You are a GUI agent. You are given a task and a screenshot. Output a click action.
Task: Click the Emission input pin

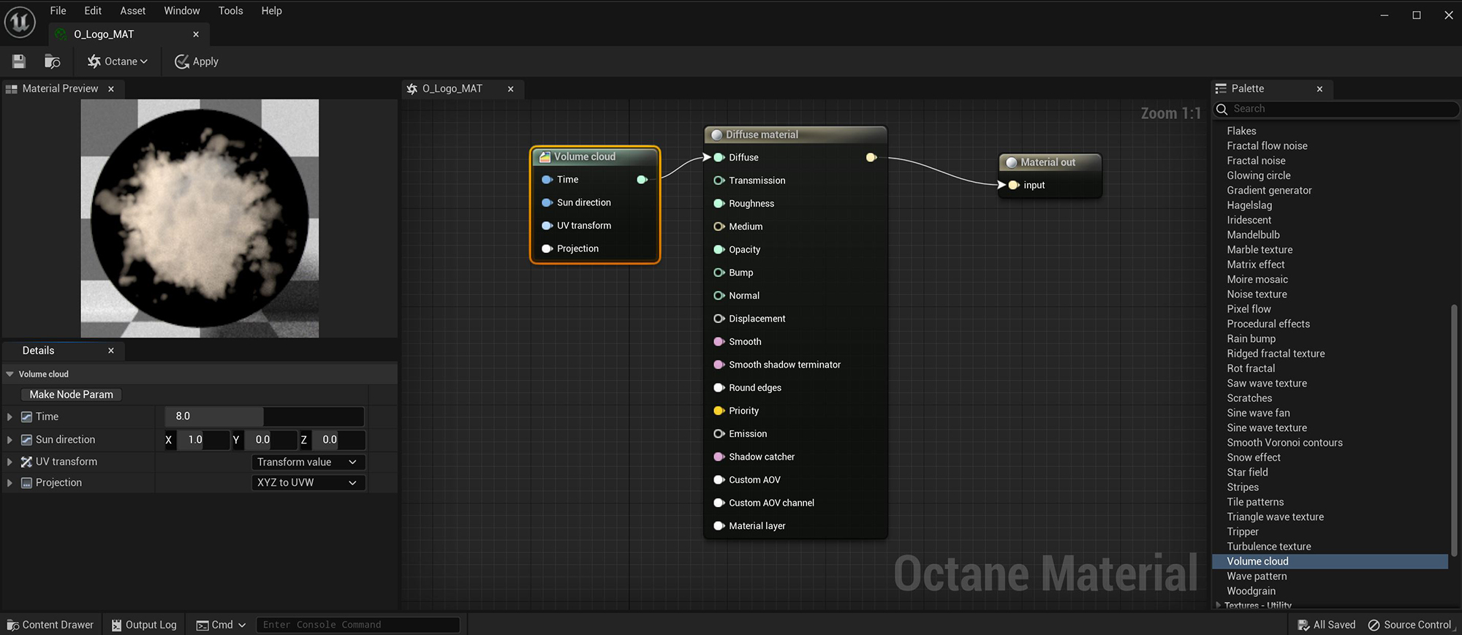[719, 434]
